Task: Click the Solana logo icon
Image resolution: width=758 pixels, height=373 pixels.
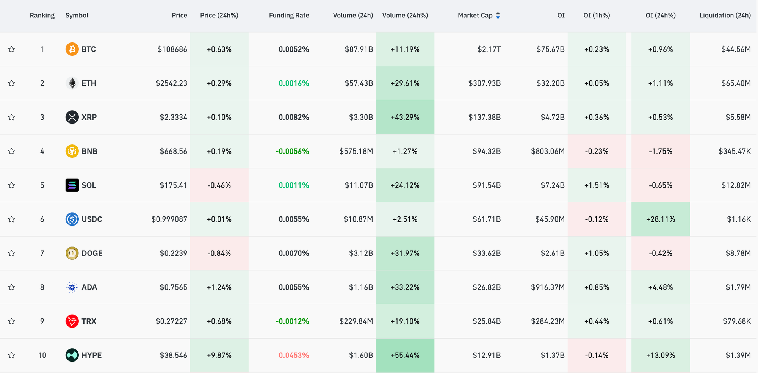Action: tap(72, 185)
